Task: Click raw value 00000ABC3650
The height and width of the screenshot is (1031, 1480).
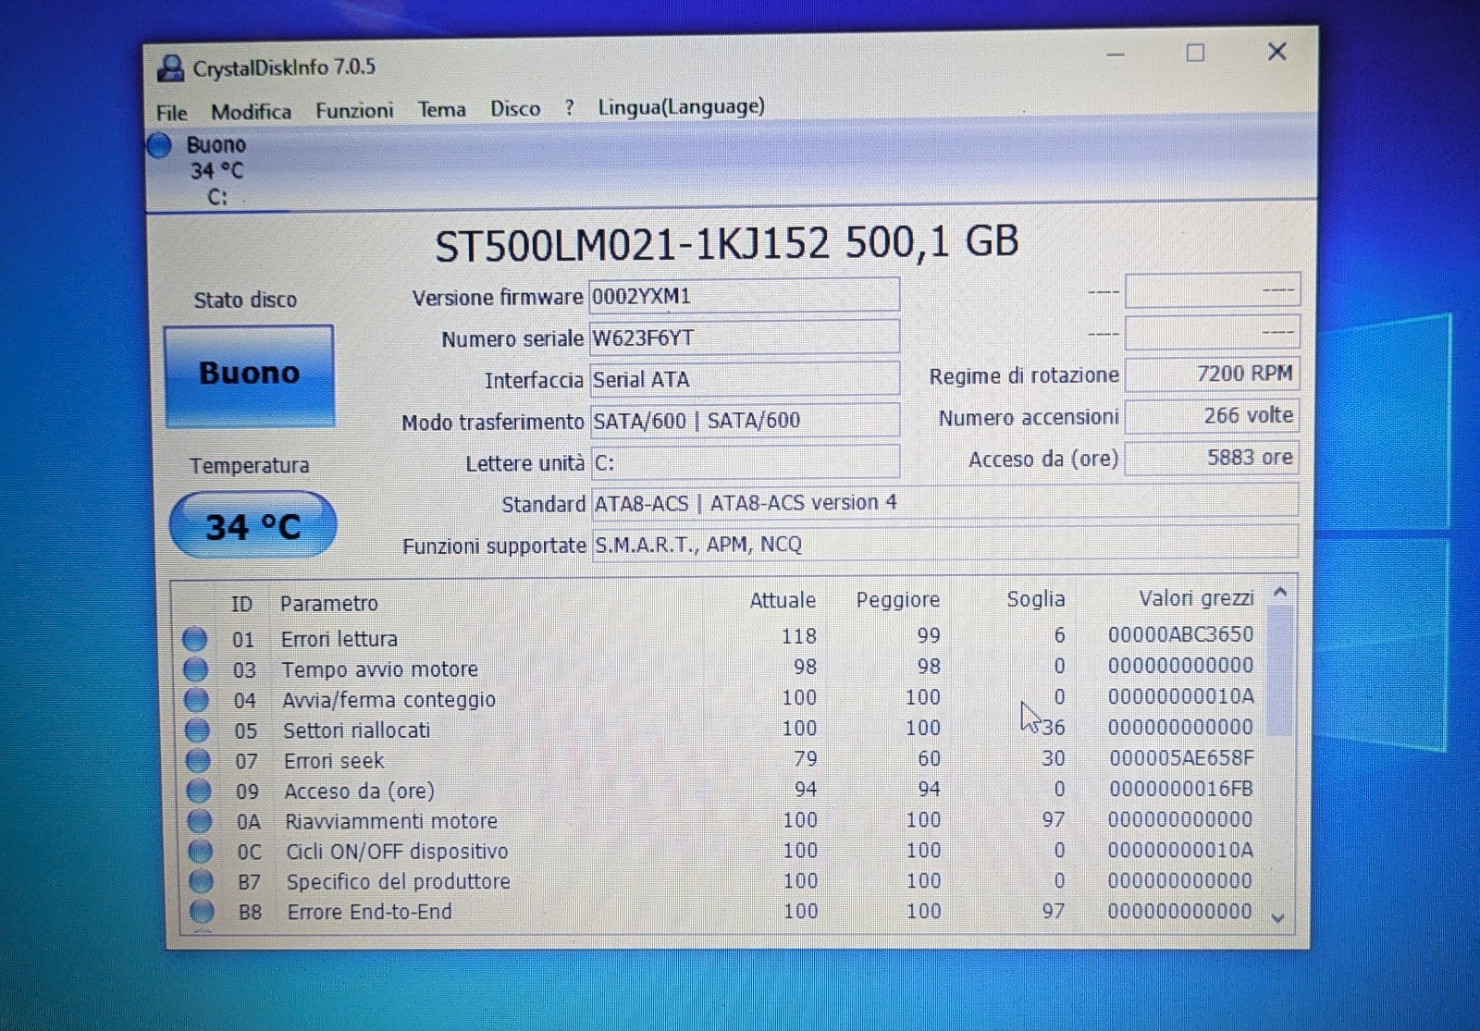Action: point(1180,634)
